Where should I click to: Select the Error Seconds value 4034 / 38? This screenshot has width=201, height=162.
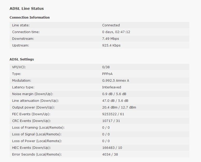[110, 154]
